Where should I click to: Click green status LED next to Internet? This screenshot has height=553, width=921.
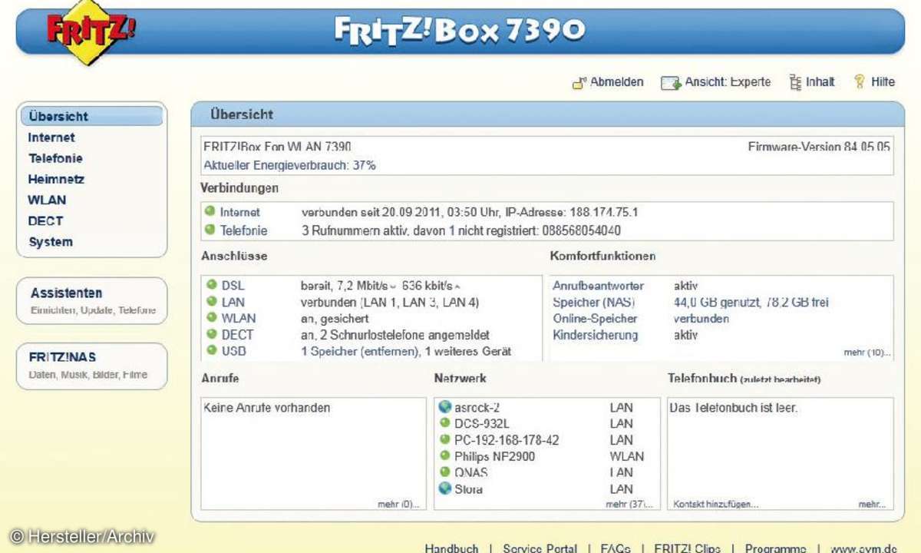pos(210,211)
